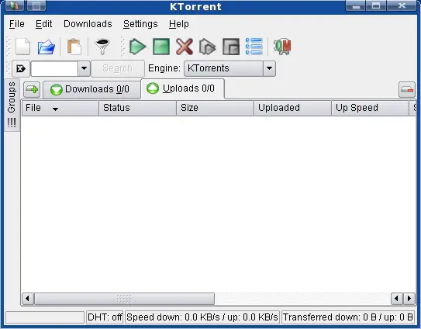Remove torrent with the red X icon
The width and height of the screenshot is (421, 329).
185,47
